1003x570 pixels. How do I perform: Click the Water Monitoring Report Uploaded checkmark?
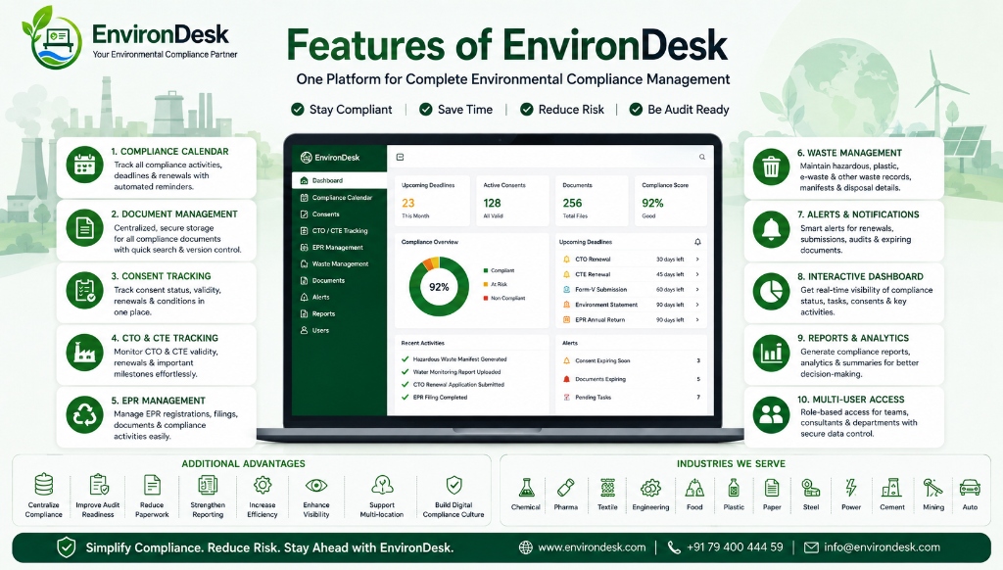click(405, 372)
